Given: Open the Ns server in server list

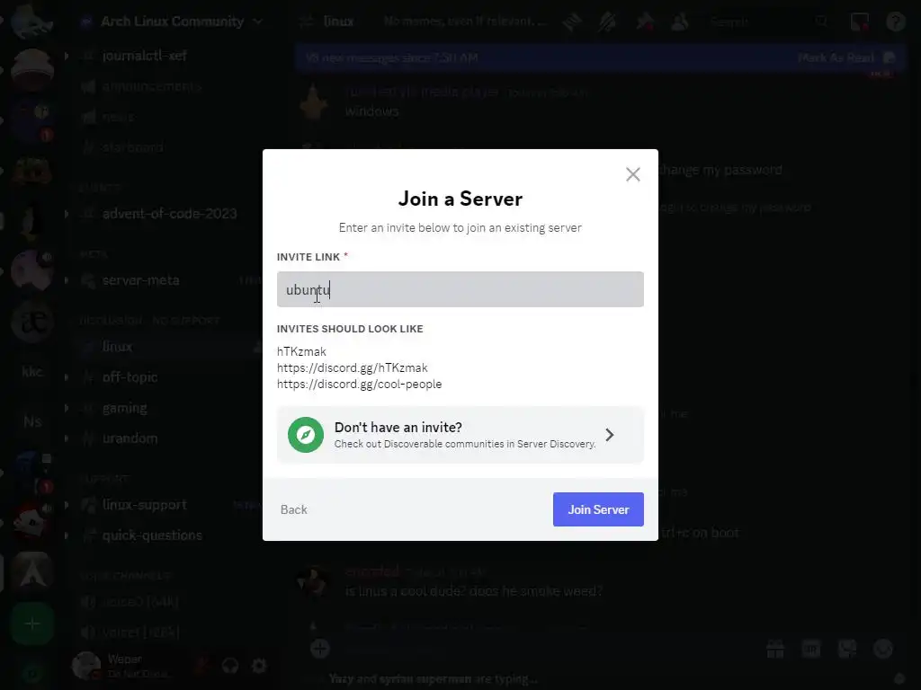Looking at the screenshot, I should click(x=32, y=421).
